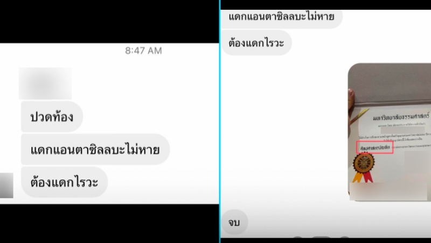Select the ปวดท้อง message bubble
The image size is (431, 243).
52,116
